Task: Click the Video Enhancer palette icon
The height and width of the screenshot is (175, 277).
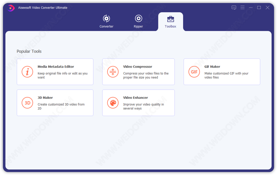Action: pyautogui.click(x=113, y=103)
